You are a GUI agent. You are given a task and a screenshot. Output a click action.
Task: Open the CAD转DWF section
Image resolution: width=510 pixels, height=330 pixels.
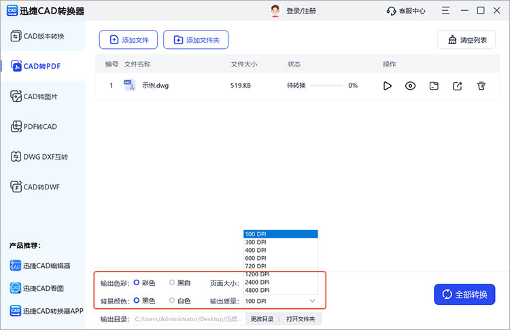tap(43, 187)
